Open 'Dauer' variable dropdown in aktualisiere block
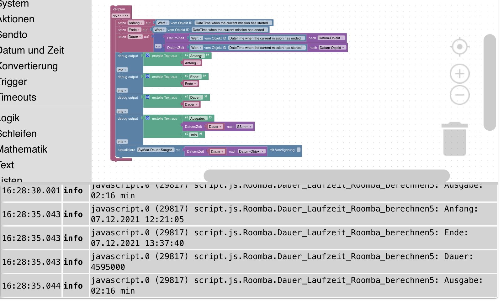 click(217, 152)
